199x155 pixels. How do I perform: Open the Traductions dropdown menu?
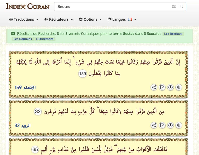(24, 19)
